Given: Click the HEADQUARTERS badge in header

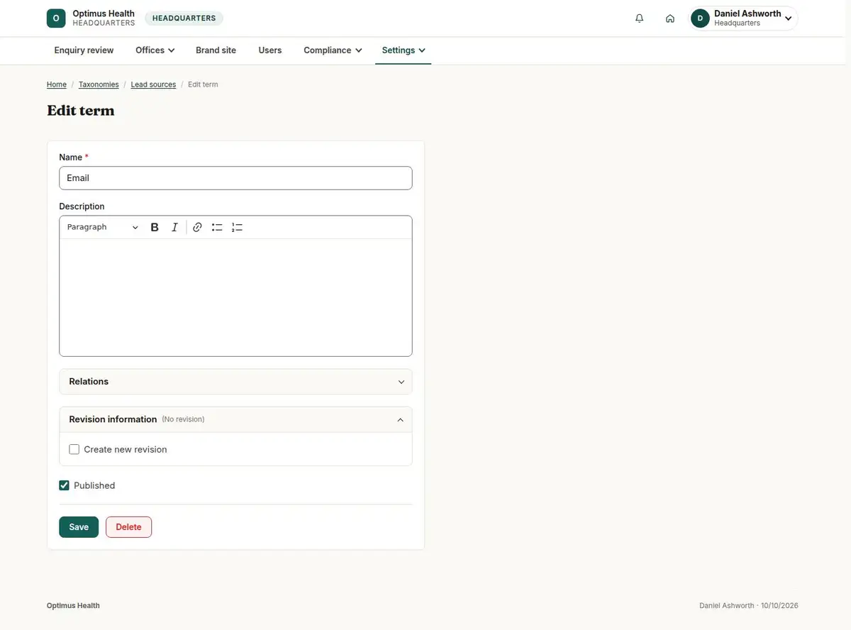Looking at the screenshot, I should 184,18.
